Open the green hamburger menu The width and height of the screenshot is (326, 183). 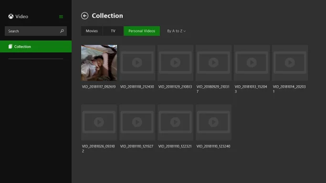point(61,17)
